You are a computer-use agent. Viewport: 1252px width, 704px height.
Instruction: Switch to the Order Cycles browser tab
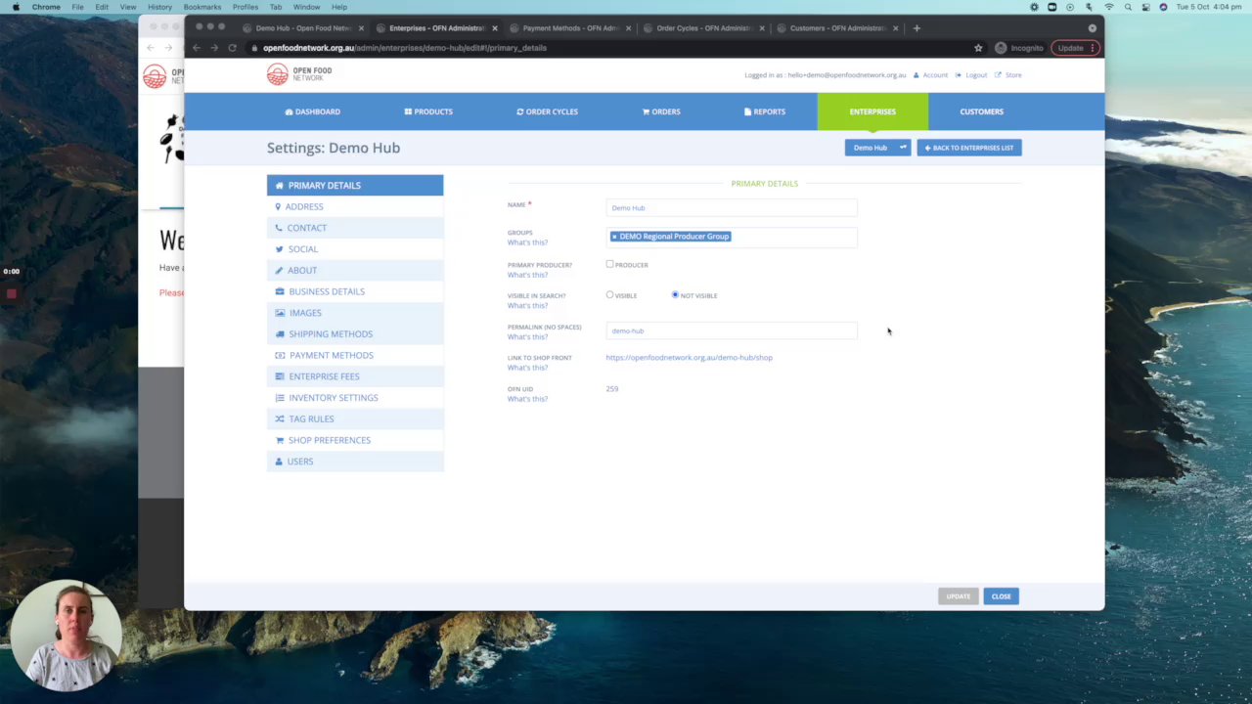(x=703, y=28)
